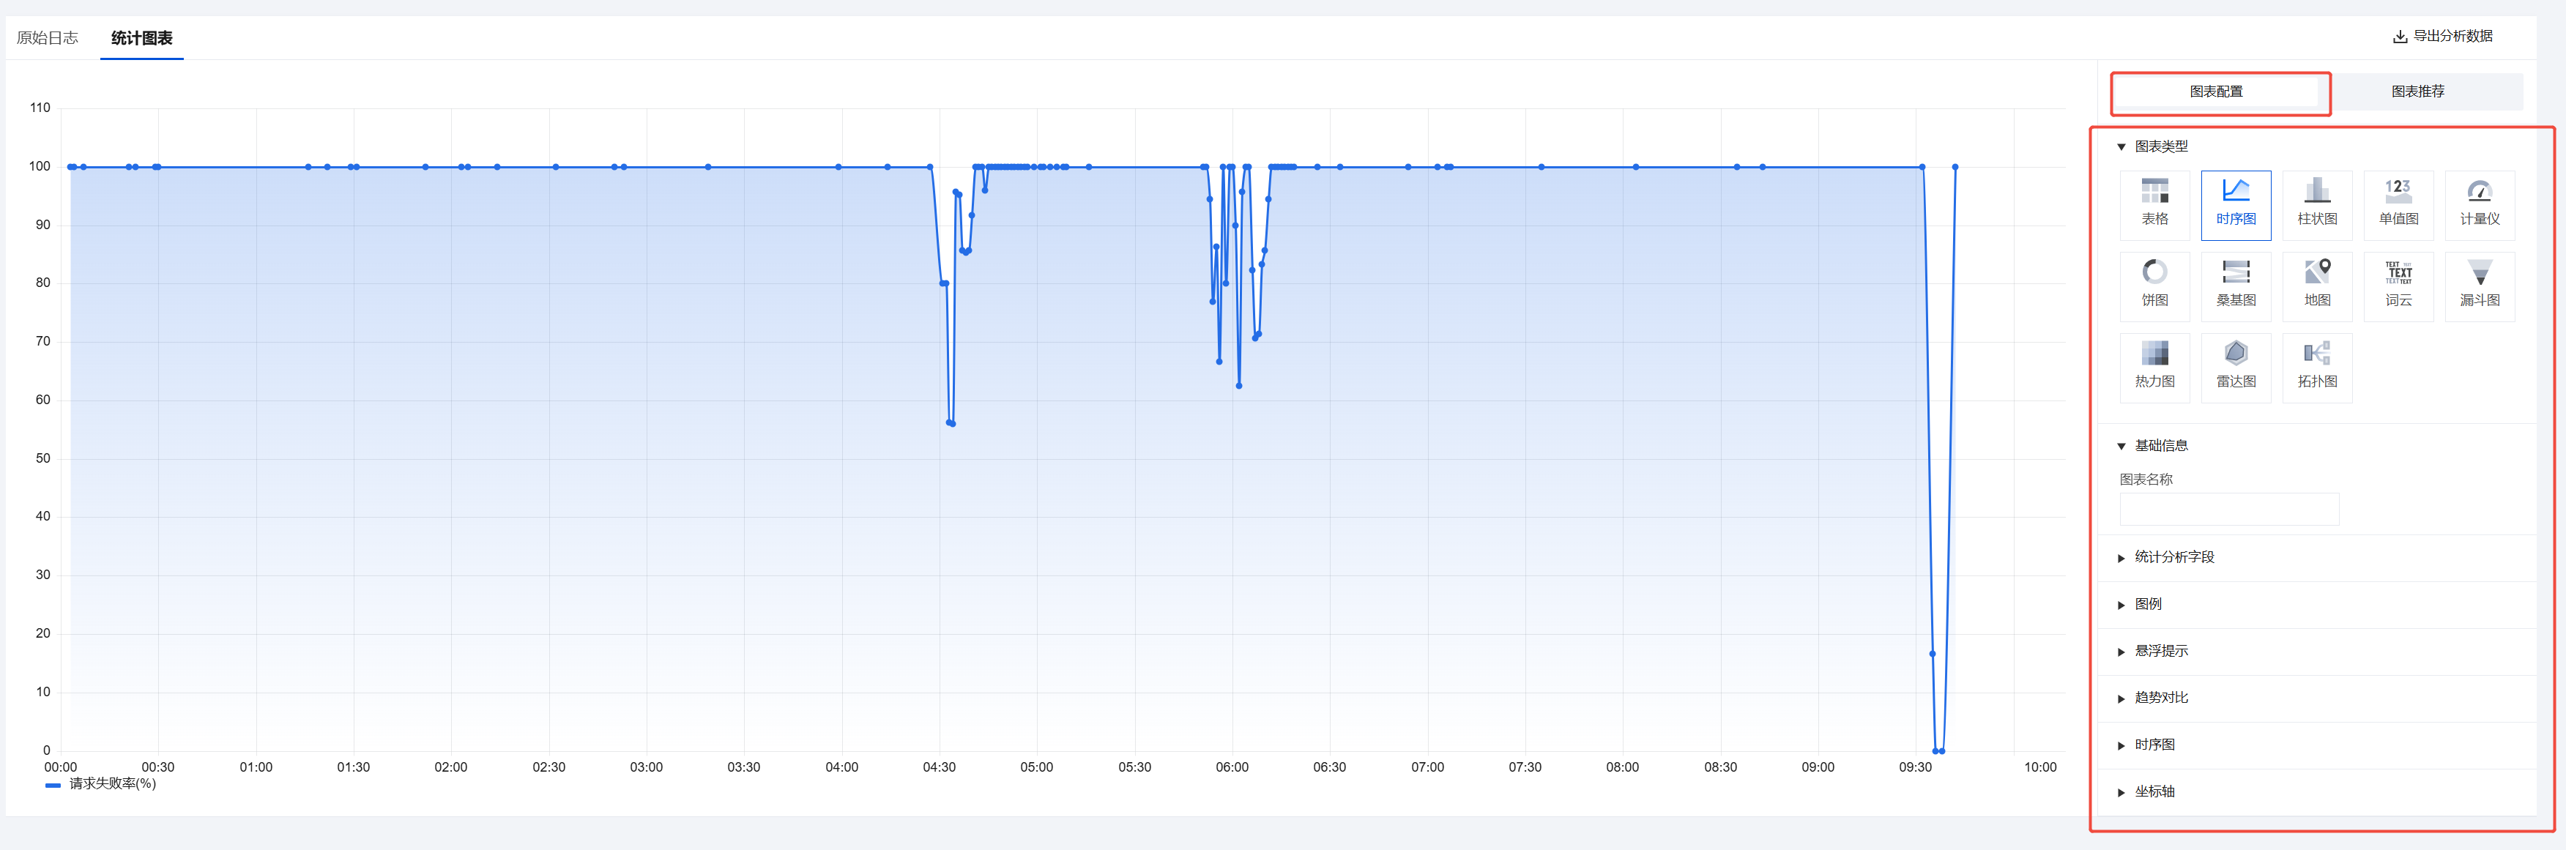Pick the 拓扑图 topology chart type
This screenshot has width=2566, height=850.
click(2317, 368)
